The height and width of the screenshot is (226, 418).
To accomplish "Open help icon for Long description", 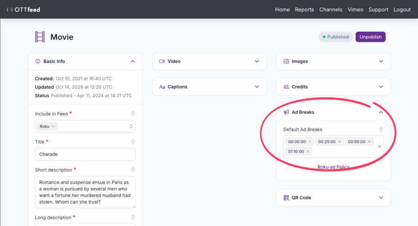I will pos(133,217).
